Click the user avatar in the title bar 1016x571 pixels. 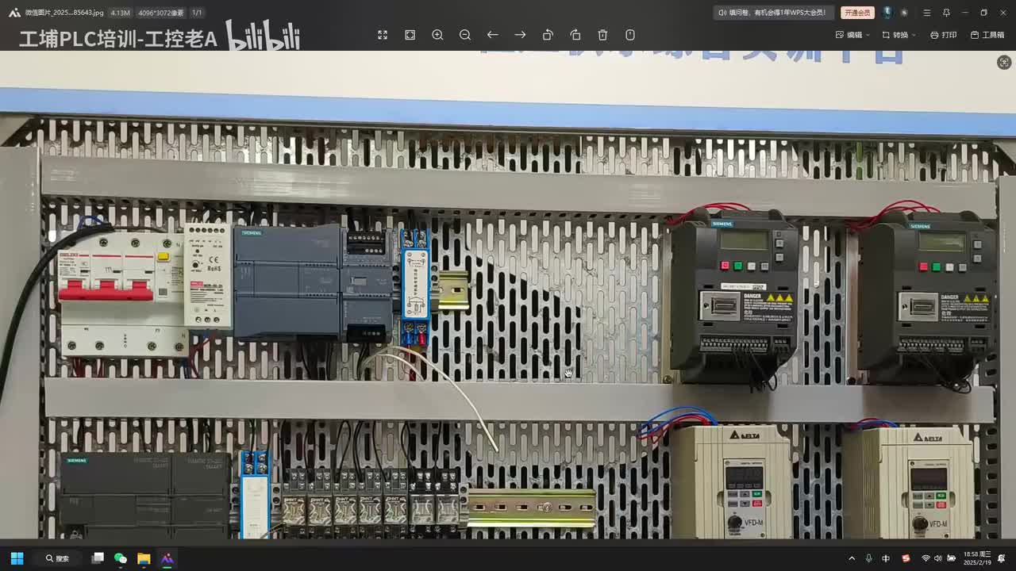tap(887, 13)
